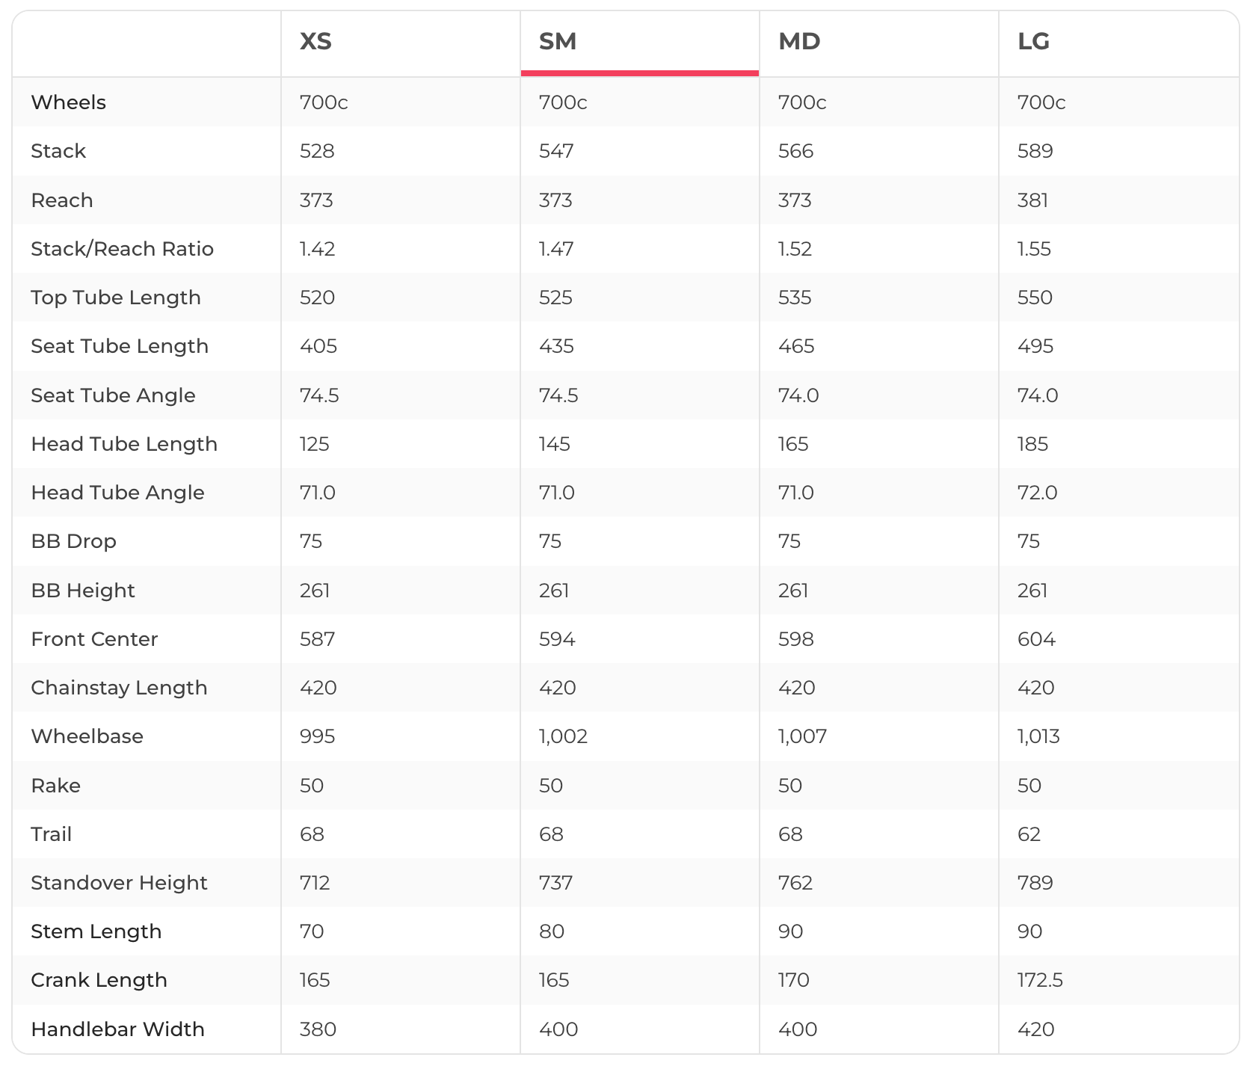This screenshot has height=1069, width=1253.
Task: Select the SM size column tab
Action: pyautogui.click(x=558, y=41)
